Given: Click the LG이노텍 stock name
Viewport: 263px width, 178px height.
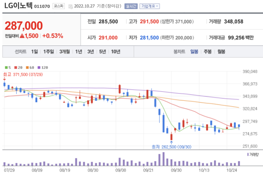Looking at the screenshot, I should point(18,5).
